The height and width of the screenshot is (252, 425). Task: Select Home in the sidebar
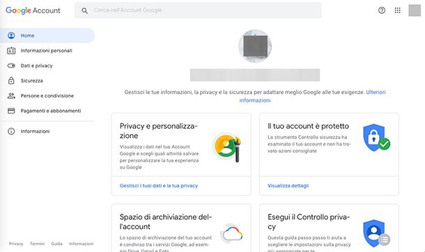(x=47, y=36)
